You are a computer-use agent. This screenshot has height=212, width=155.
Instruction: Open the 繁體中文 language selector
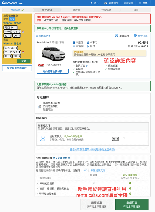112,3
